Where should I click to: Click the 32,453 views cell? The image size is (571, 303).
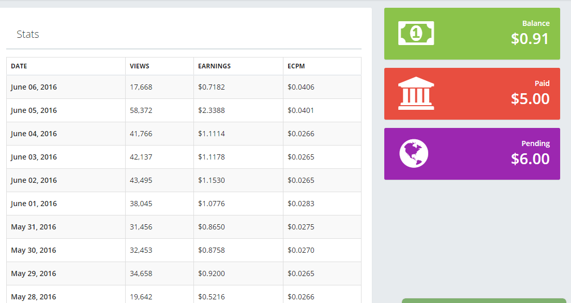(141, 250)
